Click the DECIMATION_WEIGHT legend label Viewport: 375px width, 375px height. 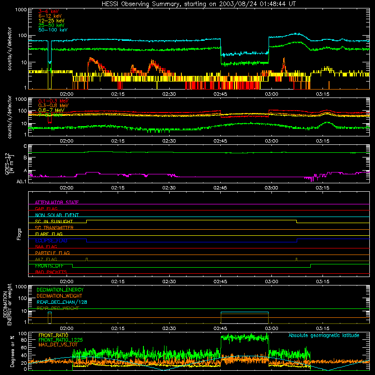pyautogui.click(x=60, y=296)
